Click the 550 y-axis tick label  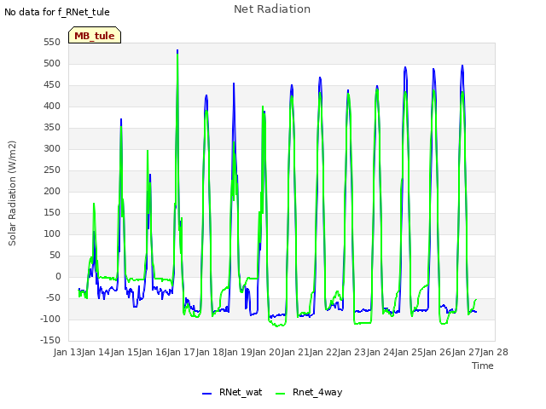(x=52, y=43)
